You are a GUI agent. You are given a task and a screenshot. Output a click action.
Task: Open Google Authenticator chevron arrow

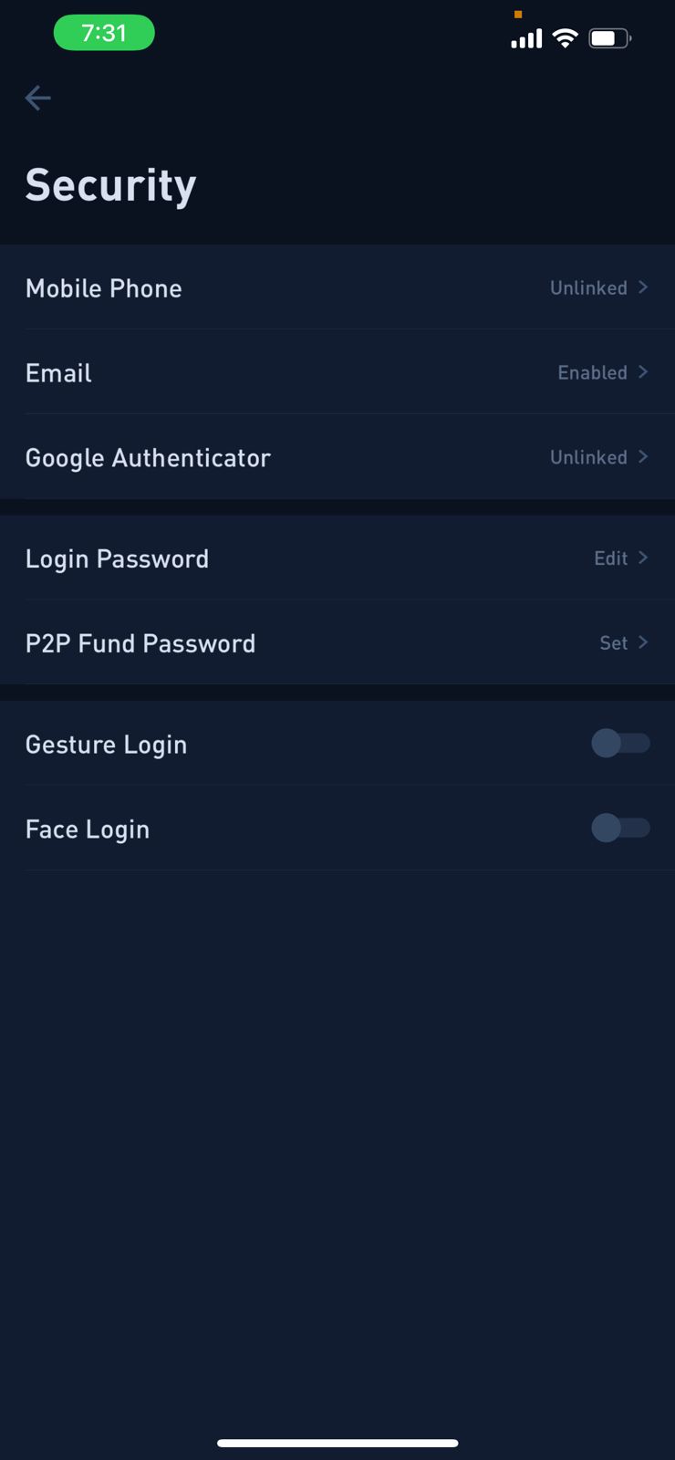point(643,456)
